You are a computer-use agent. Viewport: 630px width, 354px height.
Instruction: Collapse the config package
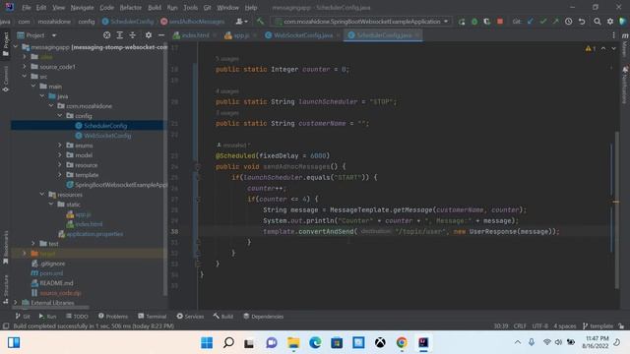pos(60,116)
